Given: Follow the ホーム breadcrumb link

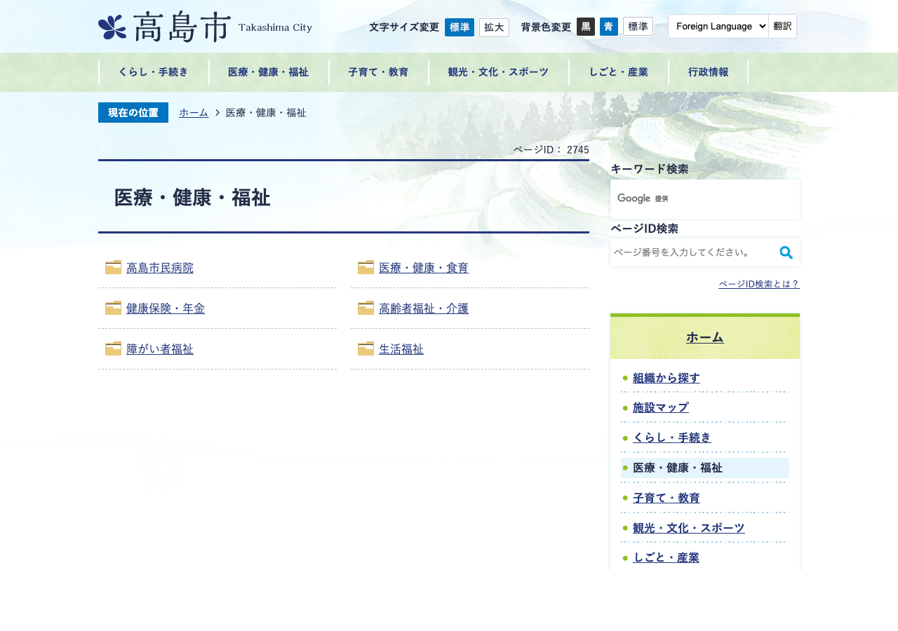Looking at the screenshot, I should (x=194, y=112).
